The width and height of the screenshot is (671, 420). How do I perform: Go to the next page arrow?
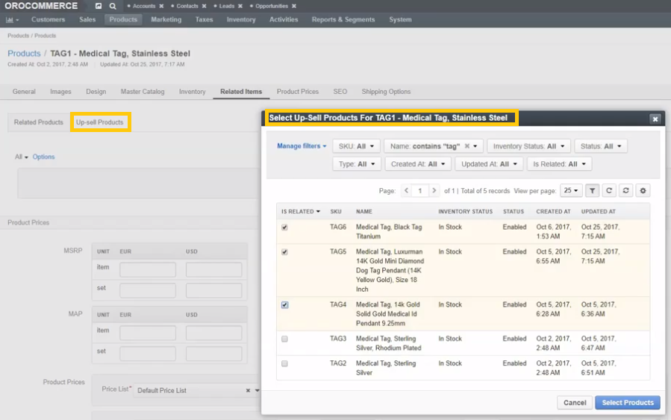click(x=434, y=190)
